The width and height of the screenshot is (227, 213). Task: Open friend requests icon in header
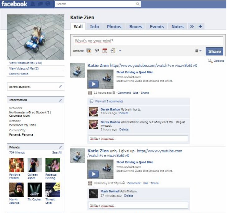[33, 4]
